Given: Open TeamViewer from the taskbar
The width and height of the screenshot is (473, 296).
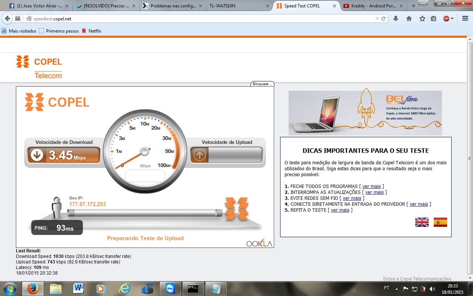Looking at the screenshot, I should pyautogui.click(x=171, y=289).
